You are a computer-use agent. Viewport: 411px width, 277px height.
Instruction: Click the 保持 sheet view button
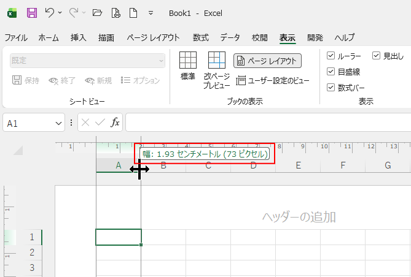26,80
